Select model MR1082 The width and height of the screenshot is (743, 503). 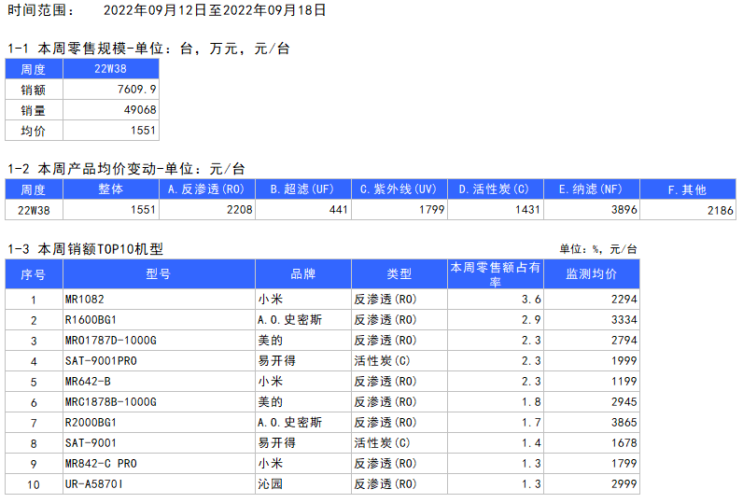click(x=85, y=300)
